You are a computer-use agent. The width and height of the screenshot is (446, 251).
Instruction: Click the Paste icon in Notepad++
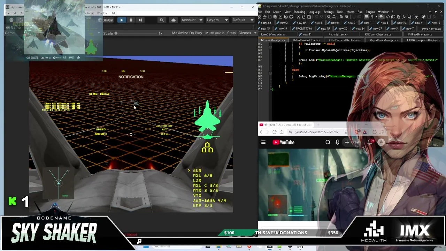(x=309, y=17)
